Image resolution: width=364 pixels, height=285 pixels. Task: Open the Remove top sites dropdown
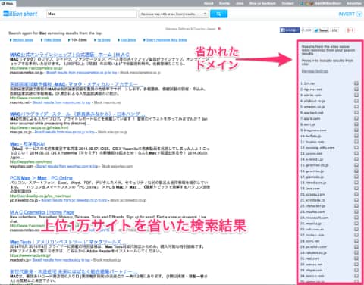coord(174,14)
